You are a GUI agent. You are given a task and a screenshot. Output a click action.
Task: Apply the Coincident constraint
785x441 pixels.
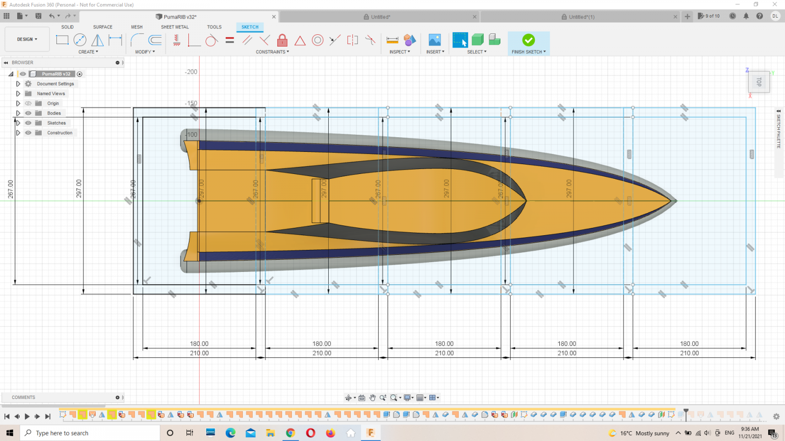[194, 40]
